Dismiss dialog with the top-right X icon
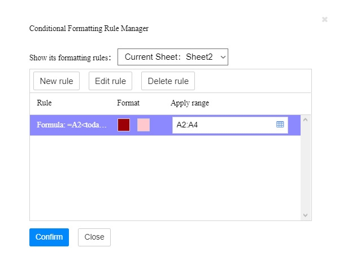The height and width of the screenshot is (265, 339). (x=325, y=19)
